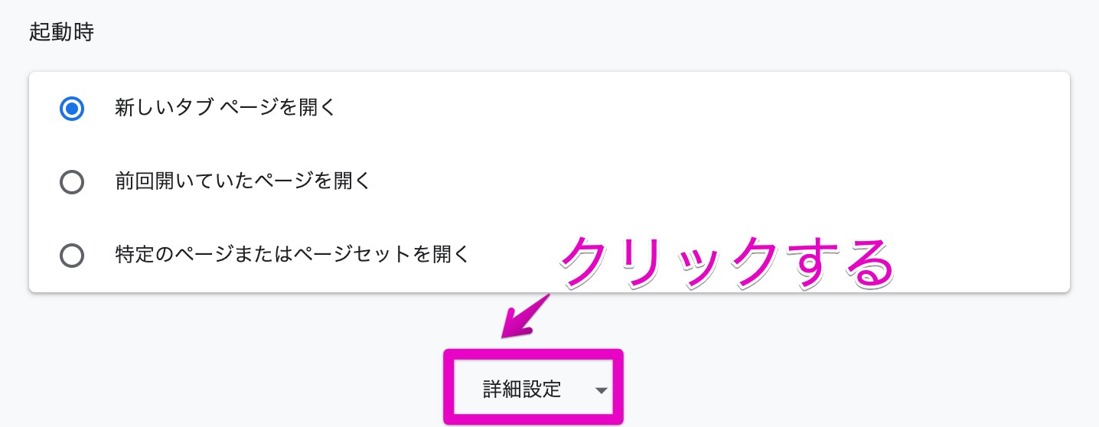Image resolution: width=1099 pixels, height=427 pixels.
Task: Select the 特定のページまたはページセットを開く radio button
Action: click(72, 256)
